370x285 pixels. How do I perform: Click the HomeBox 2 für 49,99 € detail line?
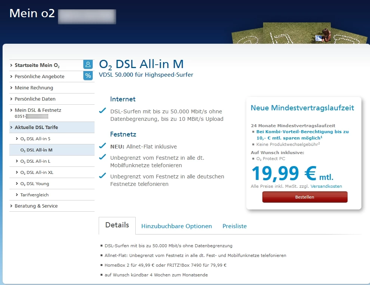166,265
